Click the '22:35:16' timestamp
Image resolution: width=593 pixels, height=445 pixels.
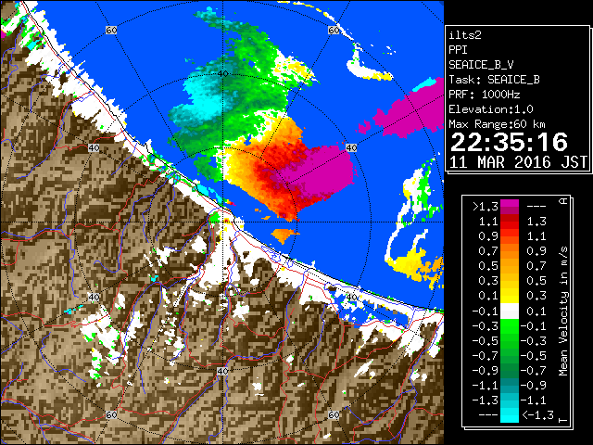pos(509,142)
